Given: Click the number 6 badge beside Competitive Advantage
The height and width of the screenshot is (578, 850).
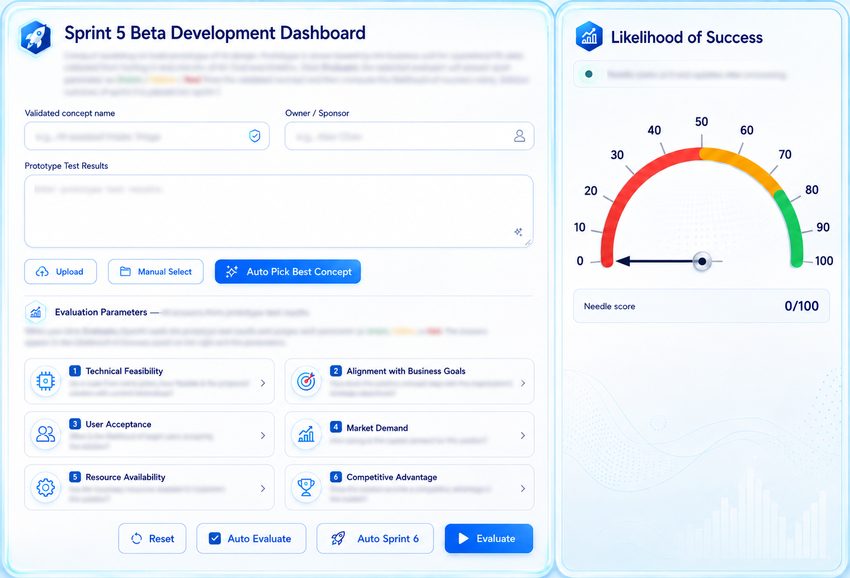Looking at the screenshot, I should (335, 477).
